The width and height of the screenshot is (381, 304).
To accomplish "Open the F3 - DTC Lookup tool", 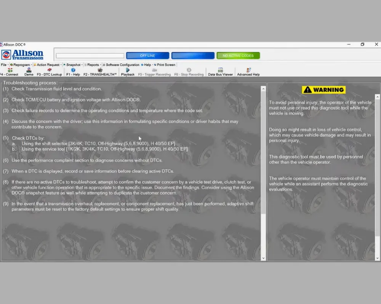I will [49, 72].
